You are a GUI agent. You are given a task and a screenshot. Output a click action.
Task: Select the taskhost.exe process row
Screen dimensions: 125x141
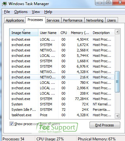click(62, 115)
